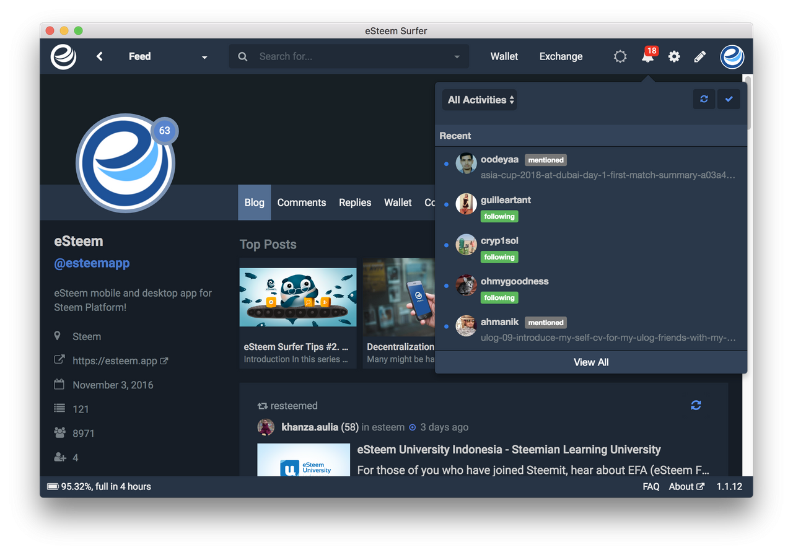Click the 3 days ago timestamp
The width and height of the screenshot is (793, 555).
point(444,427)
